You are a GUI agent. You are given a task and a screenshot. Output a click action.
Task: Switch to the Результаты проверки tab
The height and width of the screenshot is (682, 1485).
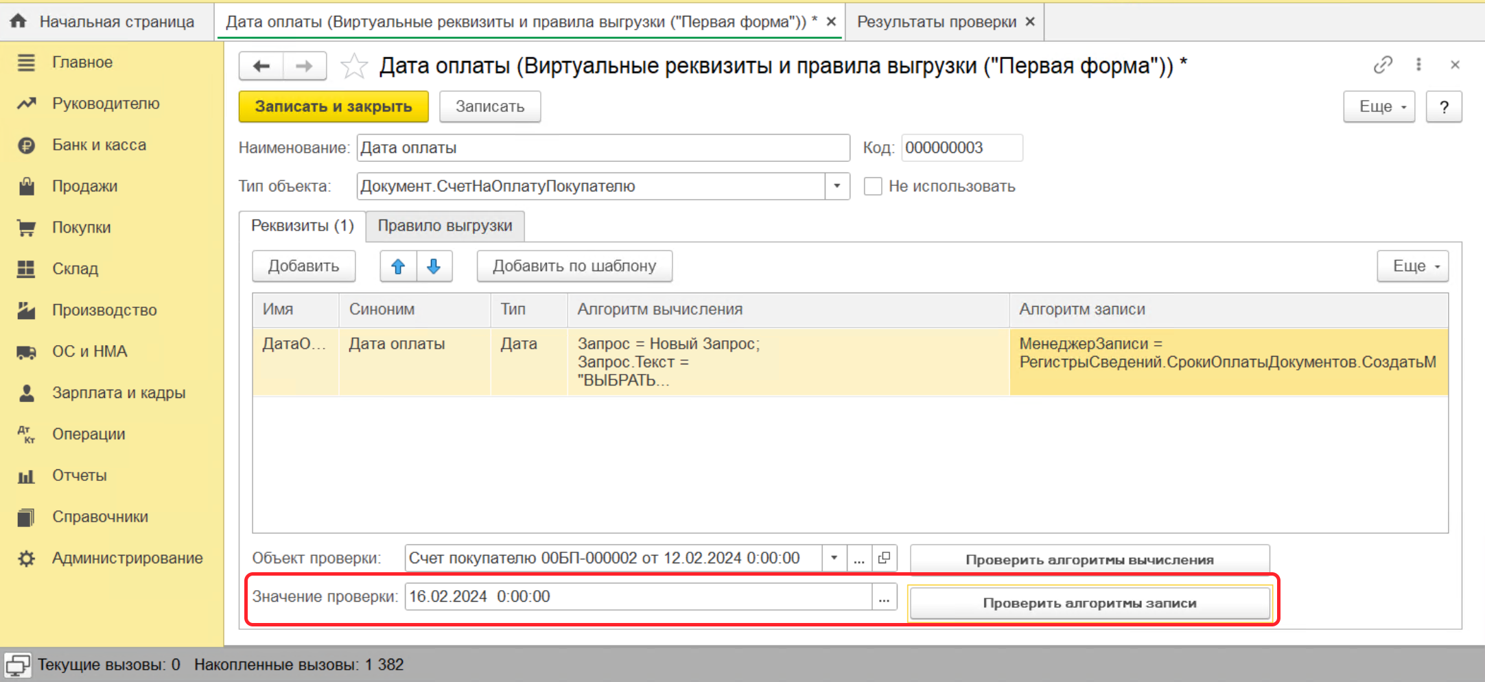point(936,22)
